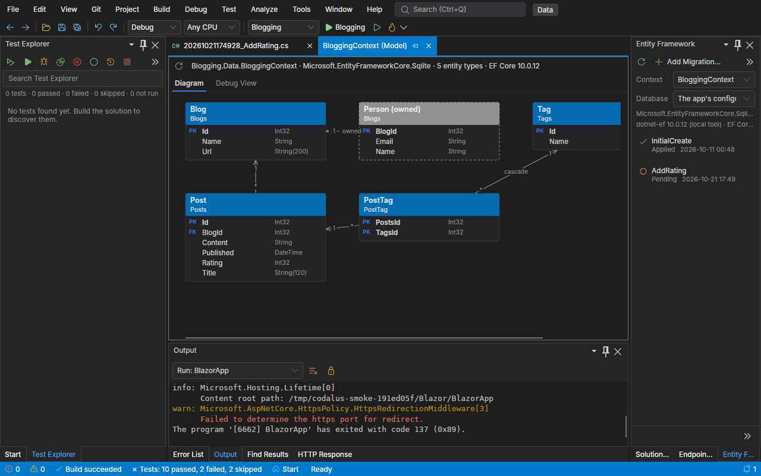Navigate backward with the toolbar back arrow
The image size is (761, 476).
coord(10,27)
